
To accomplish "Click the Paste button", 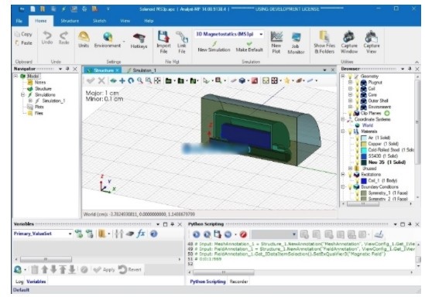I will 23,43.
